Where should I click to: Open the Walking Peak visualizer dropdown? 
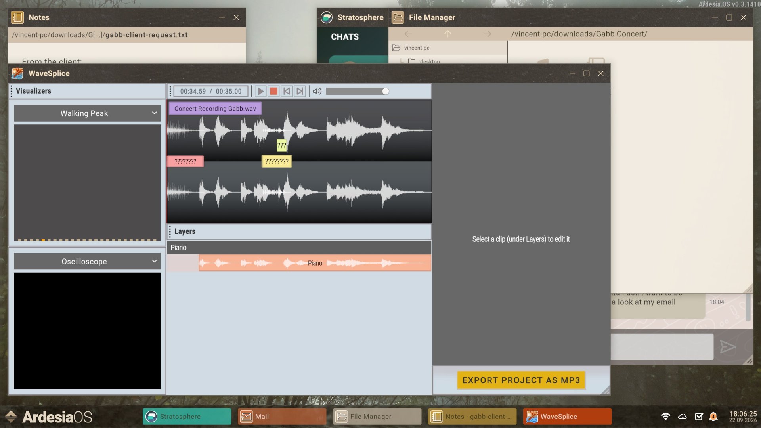[87, 113]
